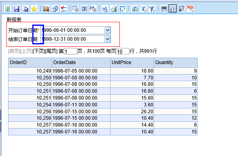Click the funnel with cursor icon
The height and width of the screenshot is (156, 238).
(143, 8)
